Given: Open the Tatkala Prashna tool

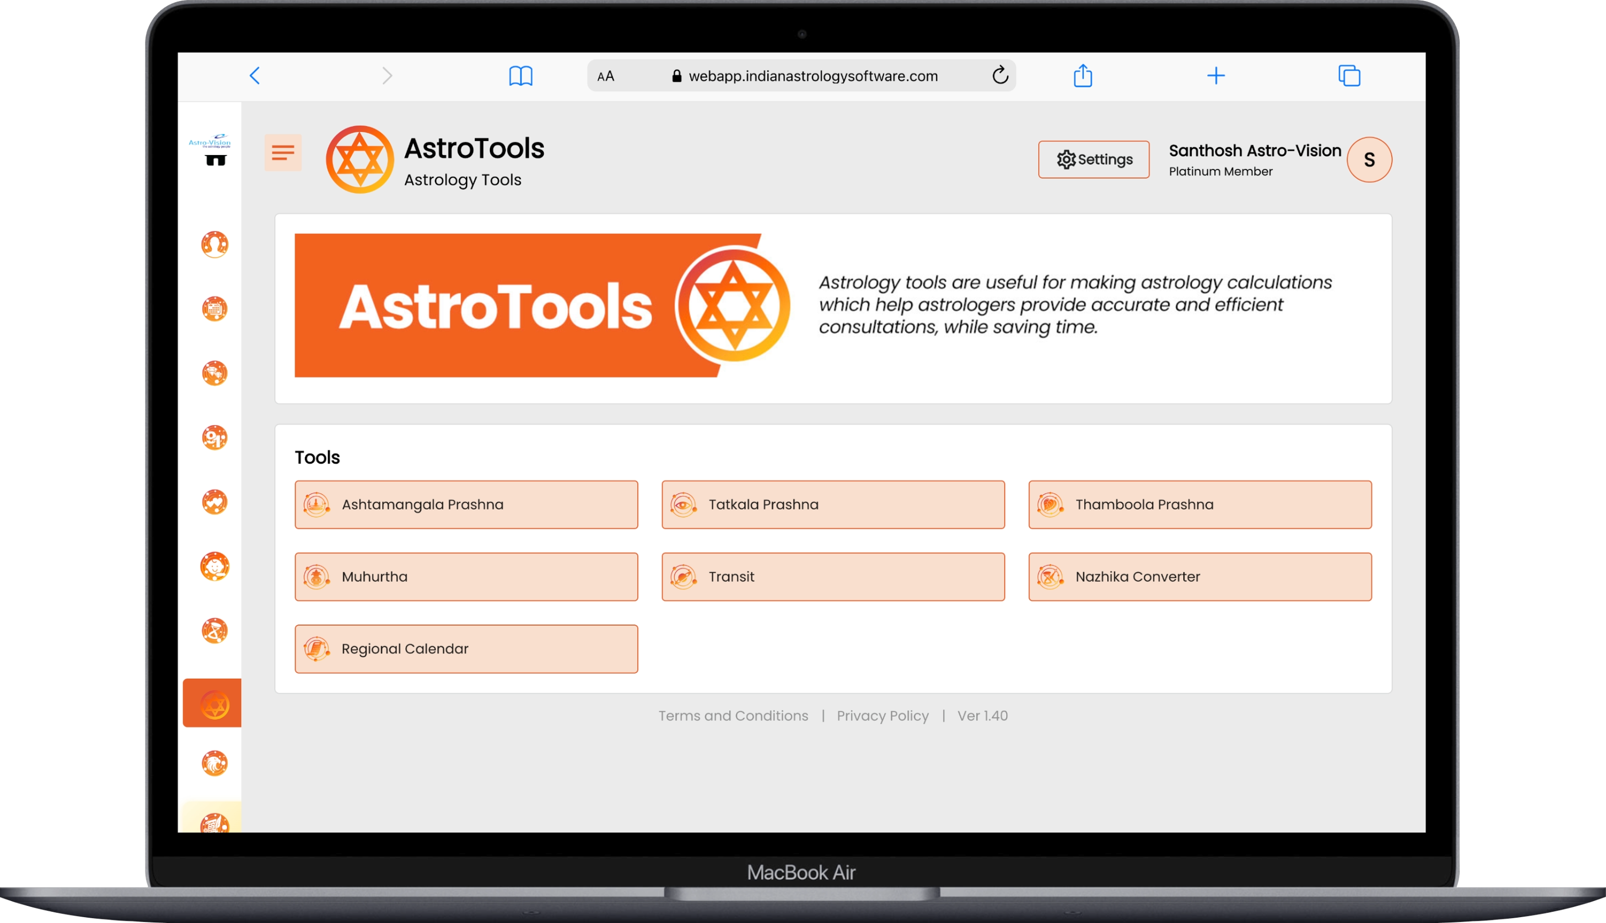Looking at the screenshot, I should point(833,505).
